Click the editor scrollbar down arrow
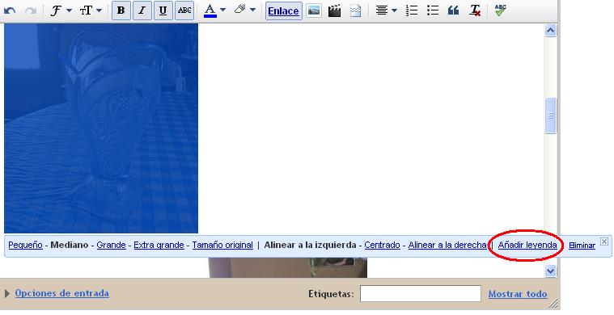 [x=550, y=271]
